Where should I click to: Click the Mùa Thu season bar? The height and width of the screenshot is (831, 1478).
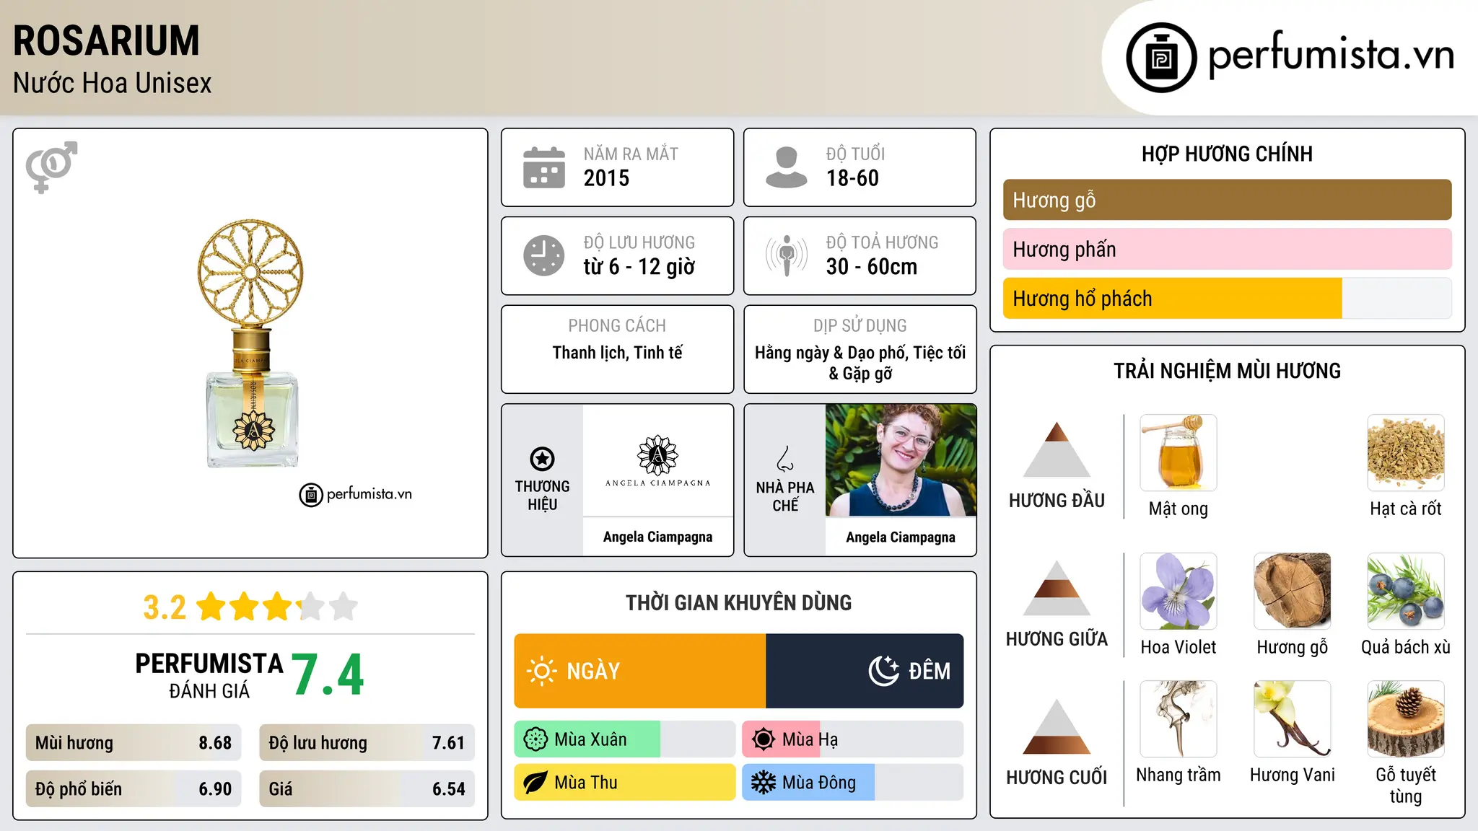624,783
